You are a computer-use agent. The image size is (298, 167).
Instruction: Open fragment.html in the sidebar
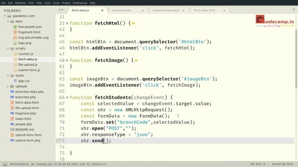pos(29,32)
